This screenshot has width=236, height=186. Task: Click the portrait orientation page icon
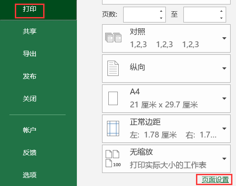click(x=113, y=68)
